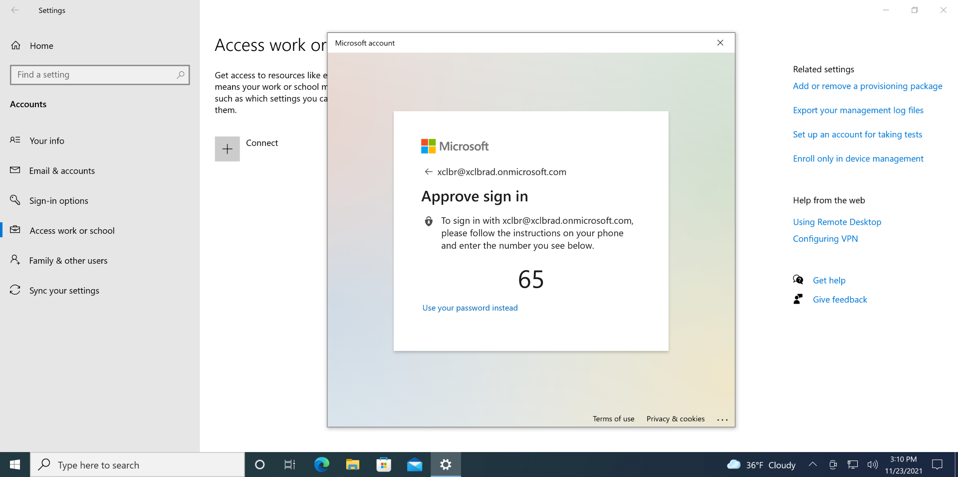The image size is (958, 477).
Task: Open the Family & other users section
Action: coord(68,261)
